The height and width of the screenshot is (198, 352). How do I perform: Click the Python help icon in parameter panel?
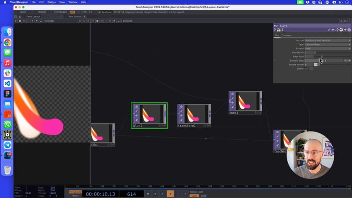278,30
